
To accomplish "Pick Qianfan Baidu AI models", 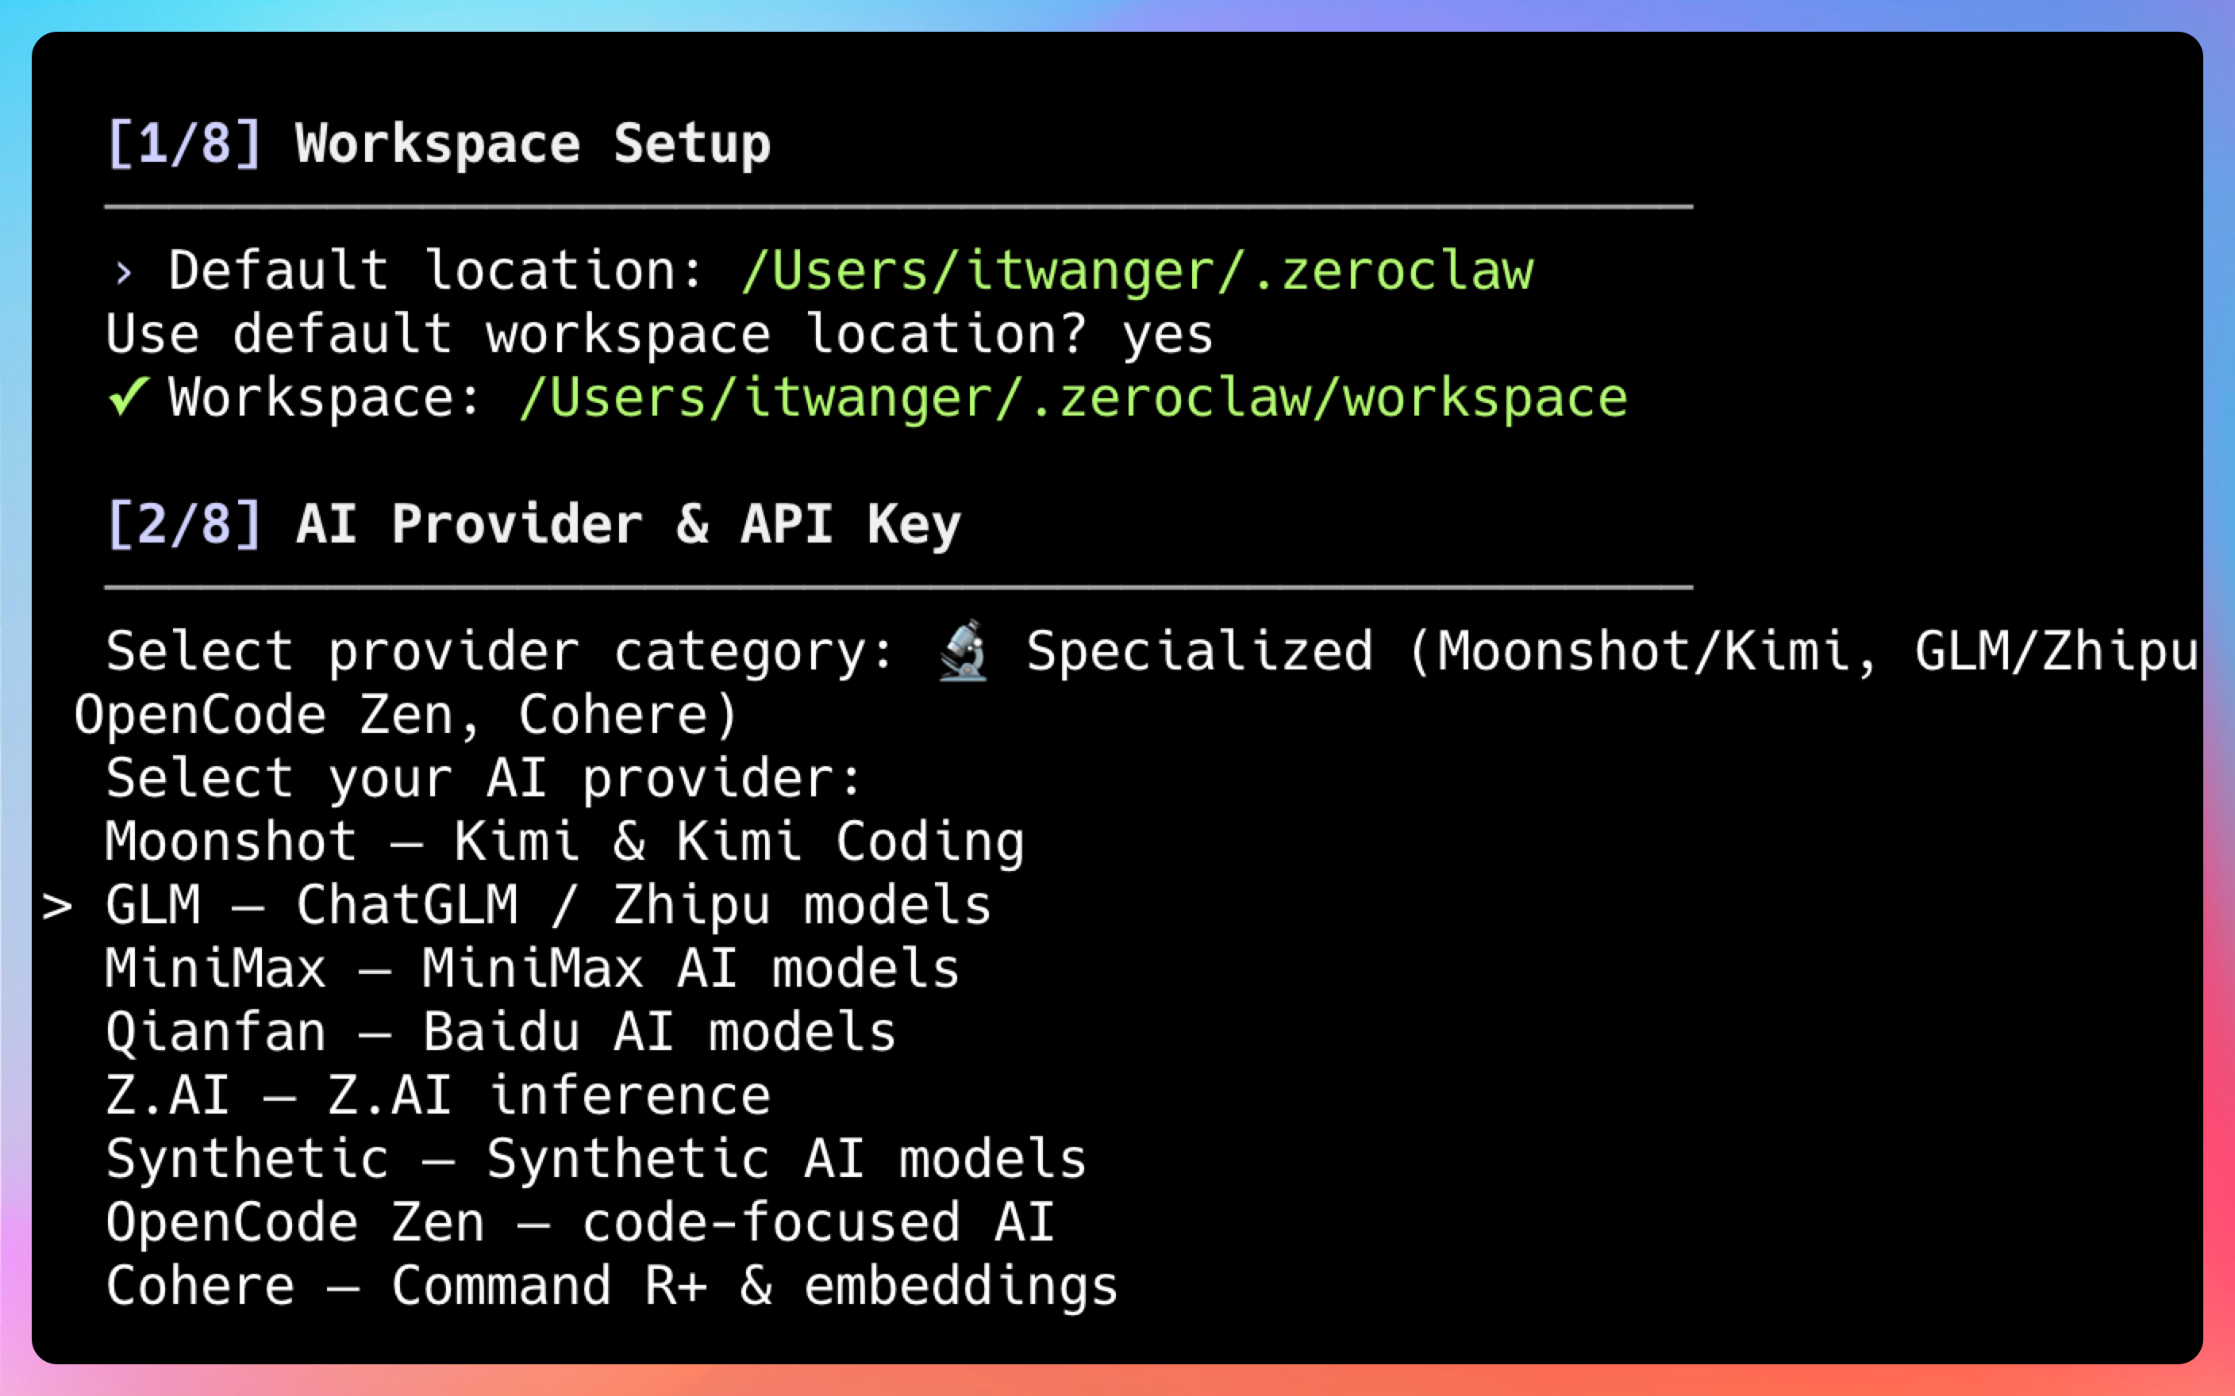I will coord(500,1032).
